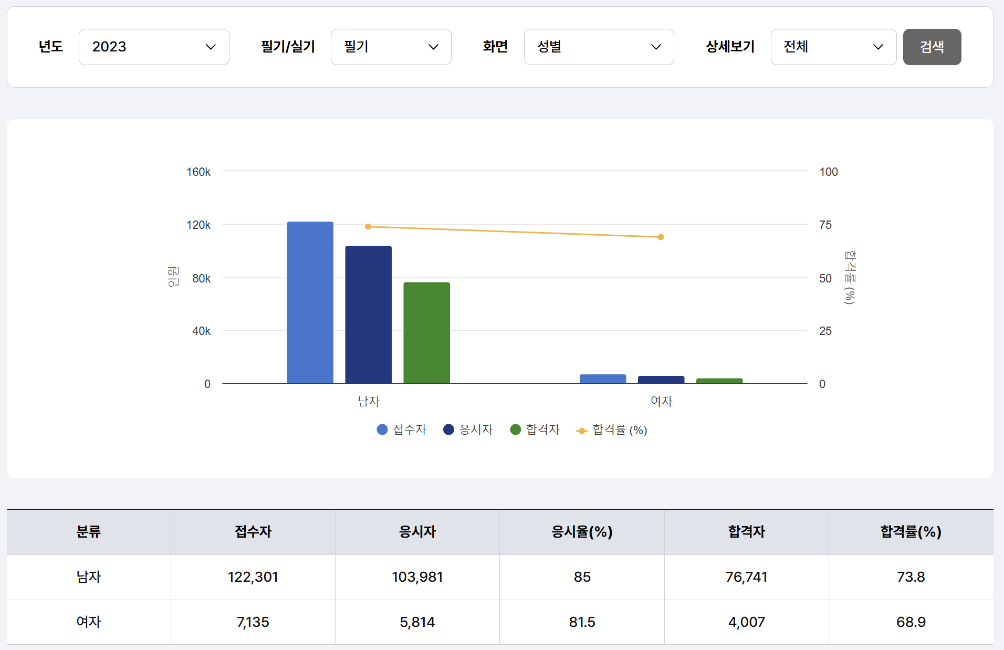Image resolution: width=1004 pixels, height=650 pixels.
Task: Click the 4,007 table cell
Action: (747, 622)
